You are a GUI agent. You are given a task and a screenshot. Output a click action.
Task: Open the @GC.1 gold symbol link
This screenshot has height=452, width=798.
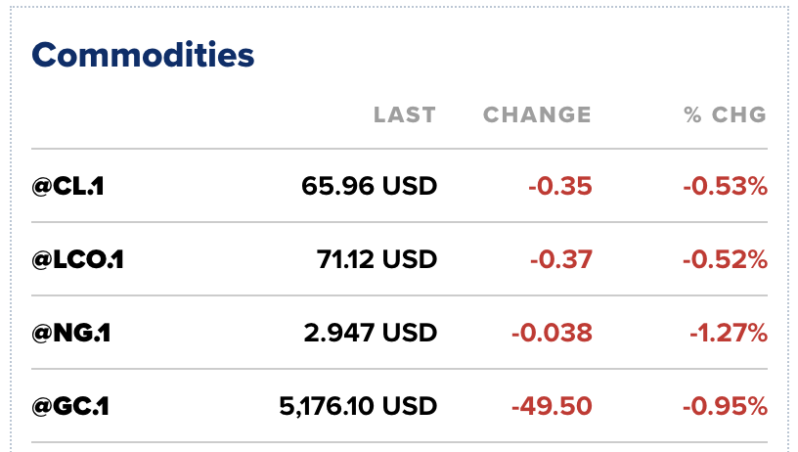pos(69,406)
